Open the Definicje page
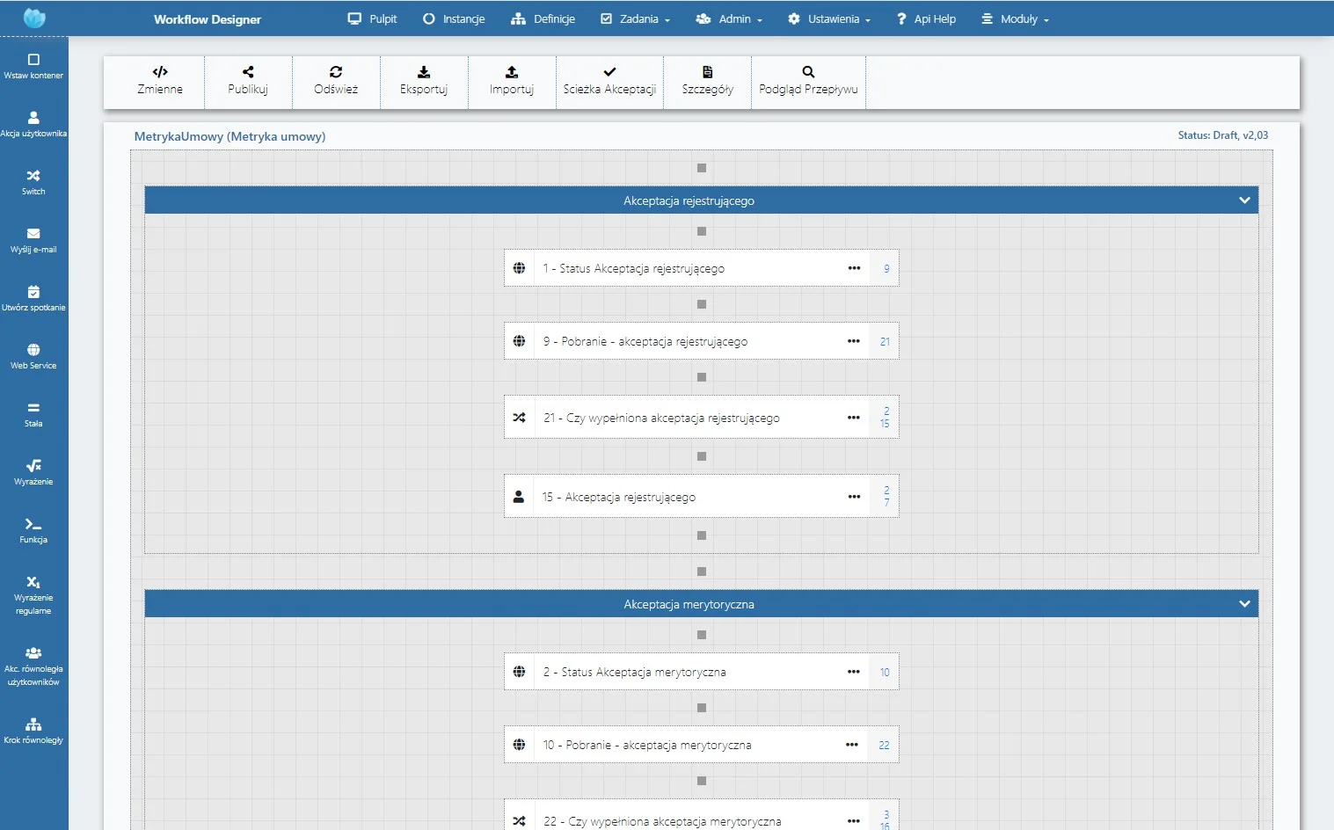Image resolution: width=1334 pixels, height=830 pixels. 543,18
